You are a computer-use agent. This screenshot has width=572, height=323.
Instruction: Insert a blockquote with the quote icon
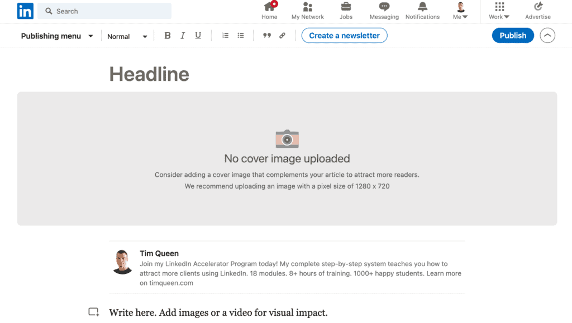pos(267,36)
